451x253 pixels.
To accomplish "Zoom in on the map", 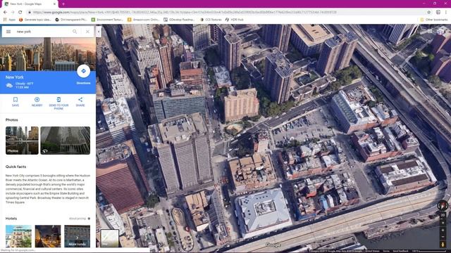I will tap(443, 230).
